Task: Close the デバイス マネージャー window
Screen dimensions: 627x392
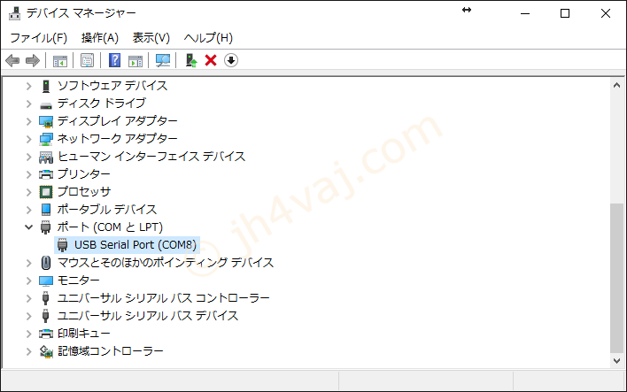Action: pos(606,13)
